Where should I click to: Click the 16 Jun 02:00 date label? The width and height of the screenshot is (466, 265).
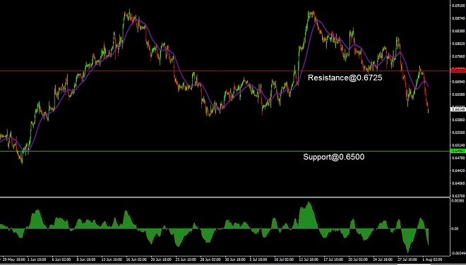136,259
